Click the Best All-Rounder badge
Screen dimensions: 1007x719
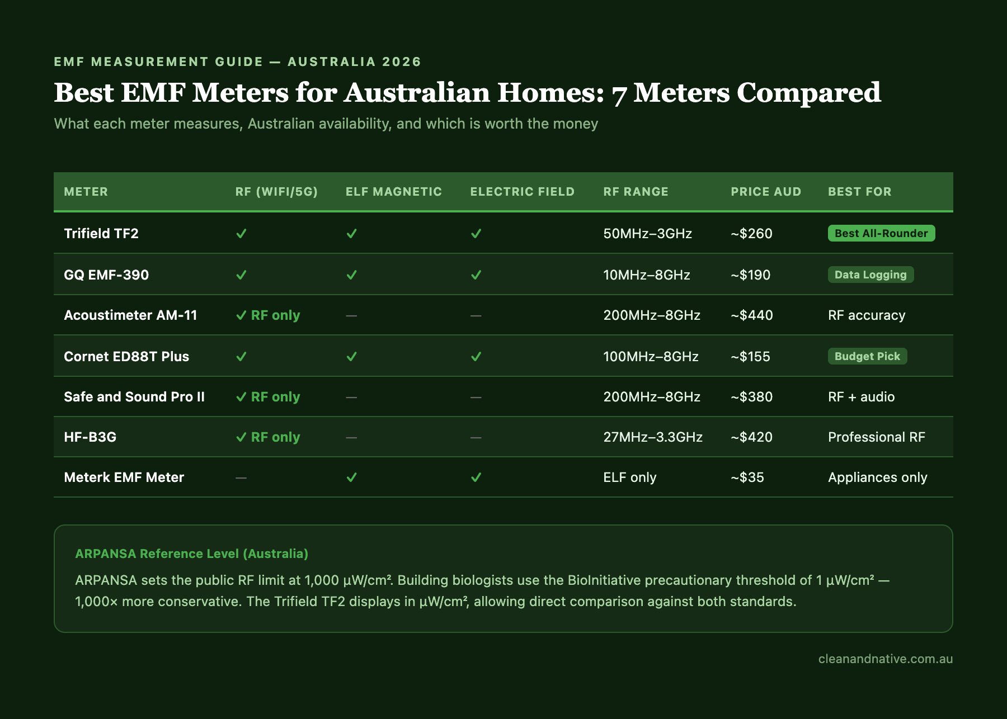(881, 234)
